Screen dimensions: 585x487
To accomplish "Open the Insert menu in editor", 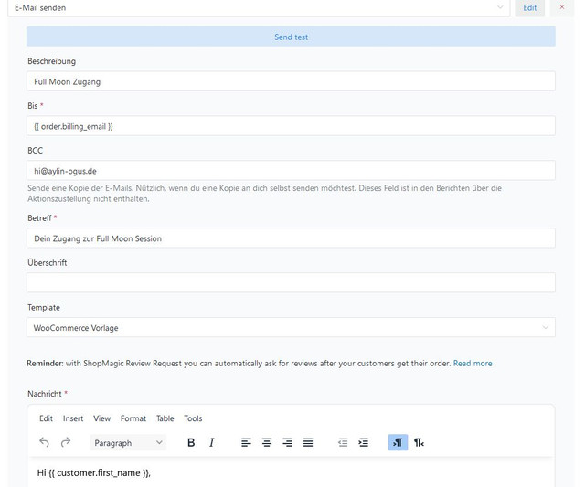I will (73, 418).
